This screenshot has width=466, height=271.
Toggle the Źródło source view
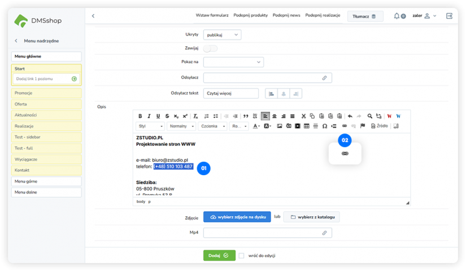coord(380,126)
